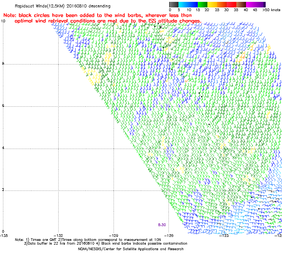Click the '-123' longitude axis label

(x=224, y=235)
